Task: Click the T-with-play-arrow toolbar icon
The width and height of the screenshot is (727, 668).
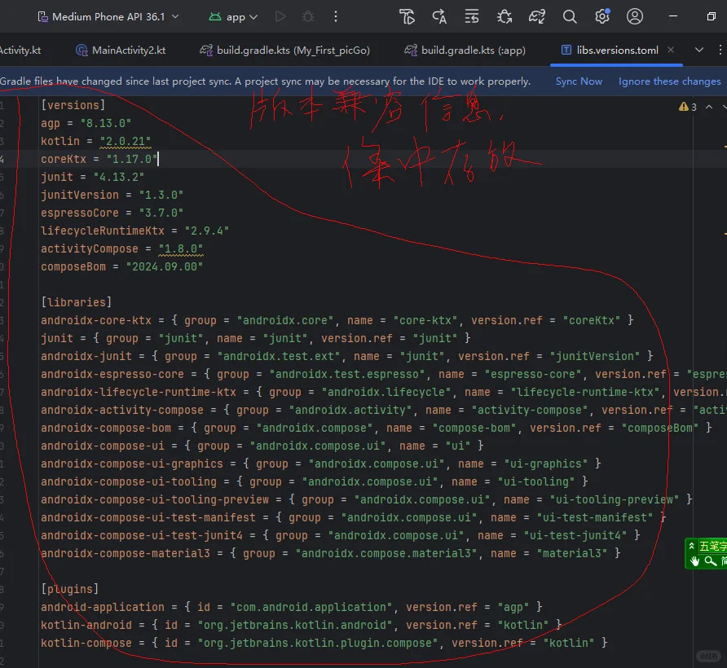Action: pyautogui.click(x=407, y=16)
